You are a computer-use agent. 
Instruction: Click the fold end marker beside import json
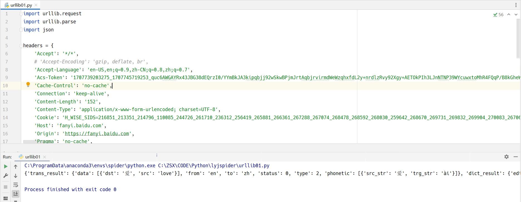[x=21, y=30]
